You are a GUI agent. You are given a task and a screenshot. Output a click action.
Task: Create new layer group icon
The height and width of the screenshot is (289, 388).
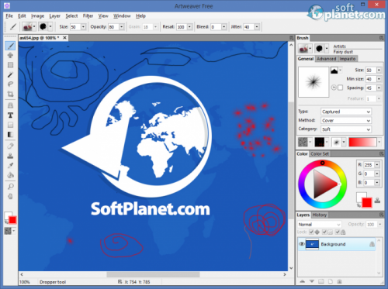click(x=321, y=281)
